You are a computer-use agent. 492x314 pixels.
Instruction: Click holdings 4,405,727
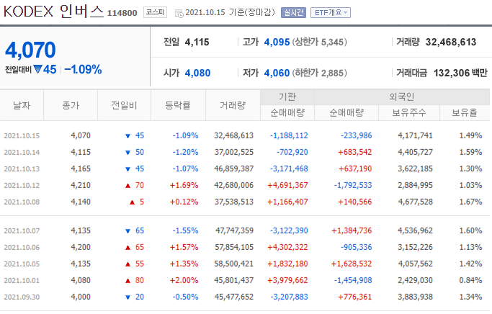click(x=415, y=152)
